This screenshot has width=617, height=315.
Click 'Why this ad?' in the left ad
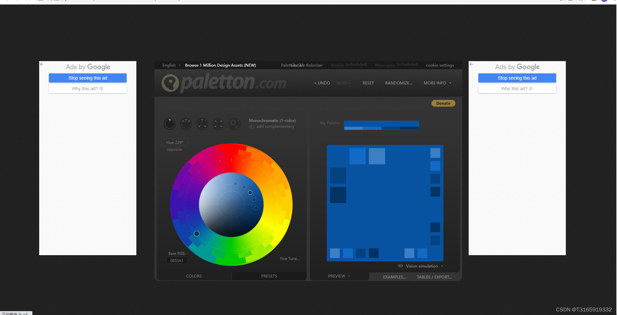pos(88,89)
